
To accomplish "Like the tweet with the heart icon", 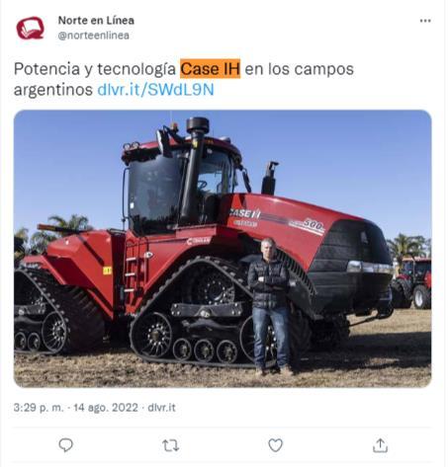I will pos(275,445).
